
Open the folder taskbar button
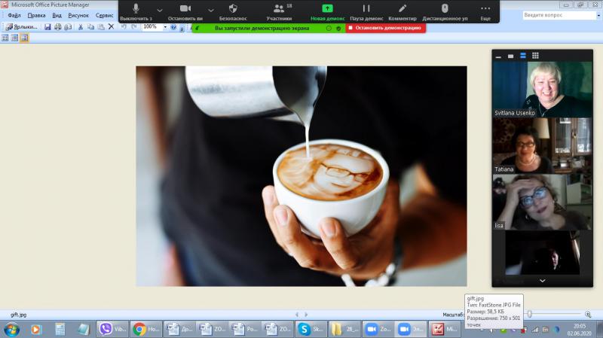(x=344, y=329)
